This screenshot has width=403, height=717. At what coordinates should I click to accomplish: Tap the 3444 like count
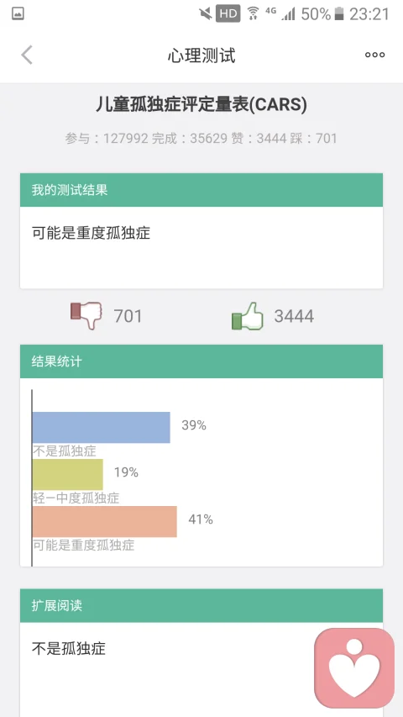tap(294, 316)
